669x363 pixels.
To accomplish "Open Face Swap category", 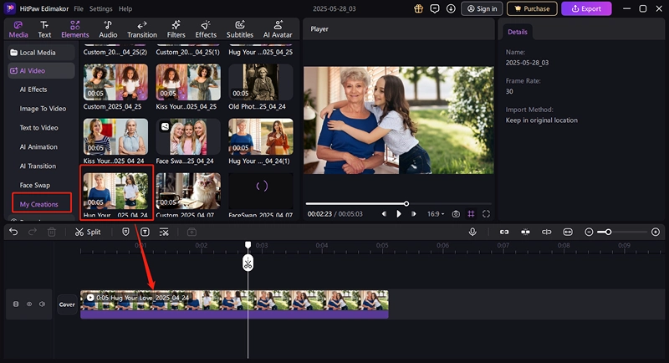I will click(x=34, y=185).
